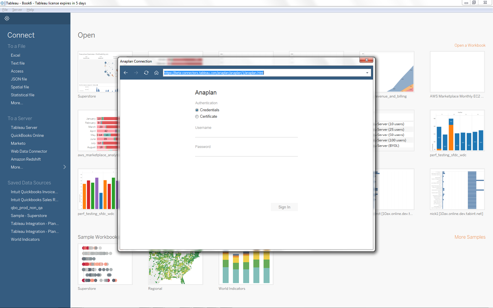
Task: Open the Help menu
Action: pos(30,10)
